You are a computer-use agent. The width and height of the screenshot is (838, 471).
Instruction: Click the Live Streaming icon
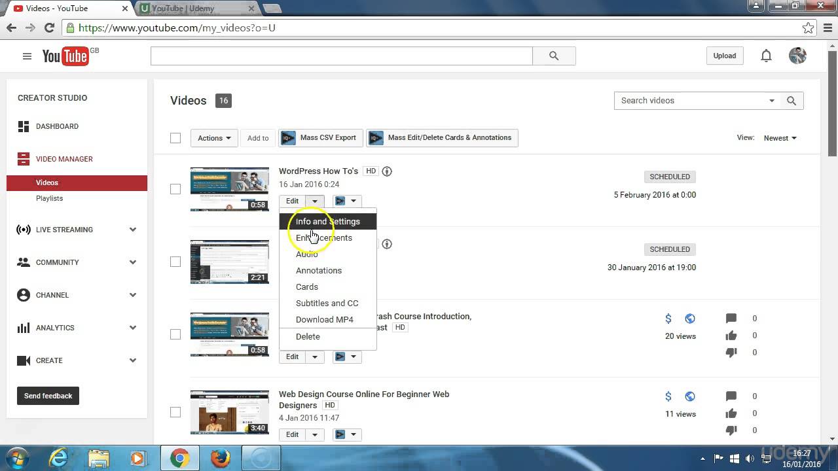(x=24, y=230)
